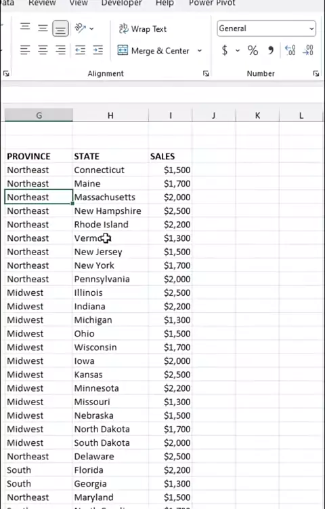Viewport: 325px width, 509px height.
Task: Click the Center text alignment icon
Action: coord(43,50)
